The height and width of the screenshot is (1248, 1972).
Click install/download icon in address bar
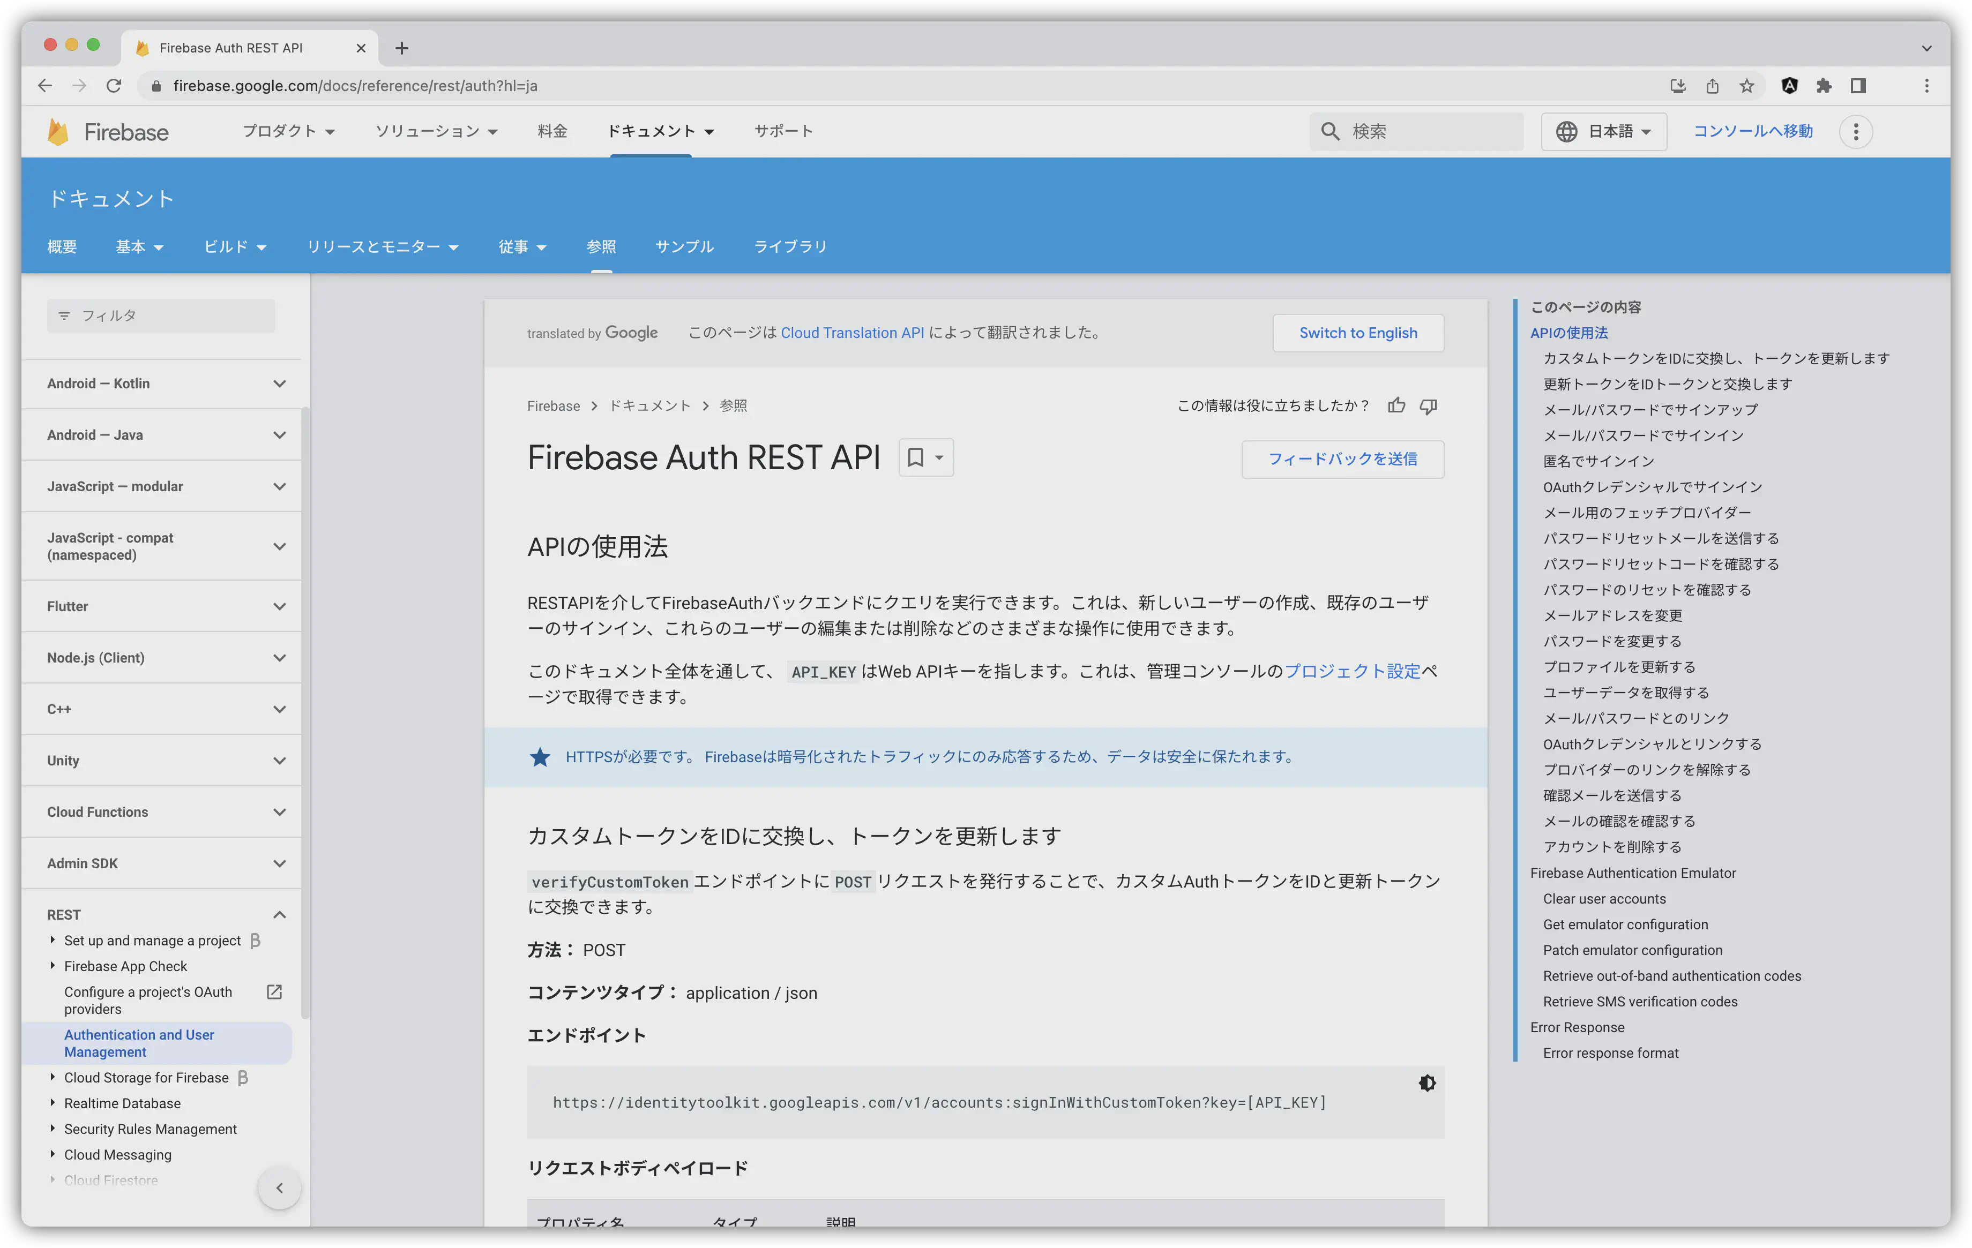[x=1678, y=86]
